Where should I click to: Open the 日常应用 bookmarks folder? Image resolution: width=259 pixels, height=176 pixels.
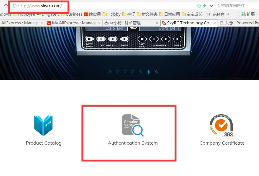click(x=170, y=14)
